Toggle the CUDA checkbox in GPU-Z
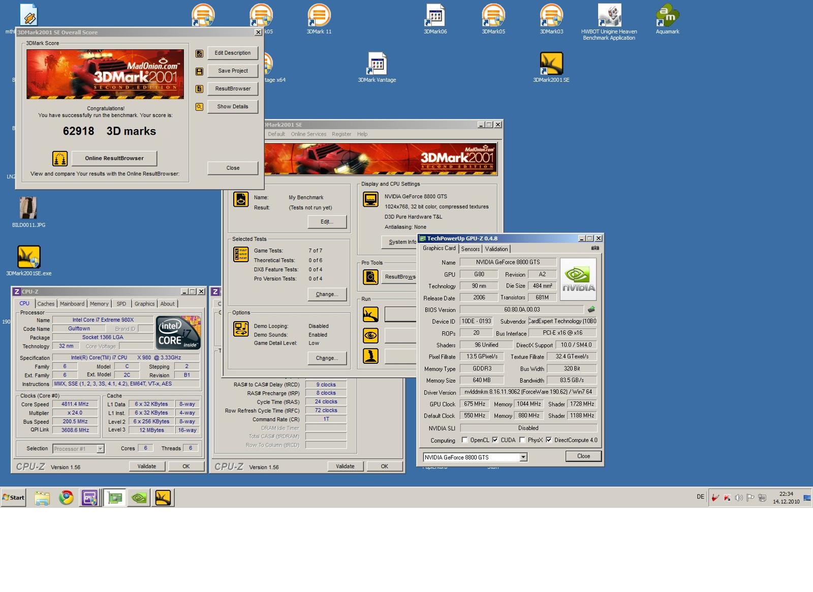The image size is (813, 592). click(495, 440)
